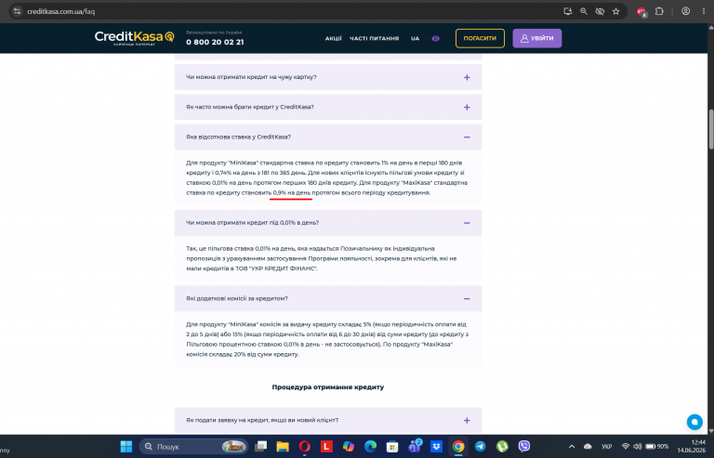Show hidden tray icons chevron
This screenshot has height=458, width=714.
(x=572, y=447)
